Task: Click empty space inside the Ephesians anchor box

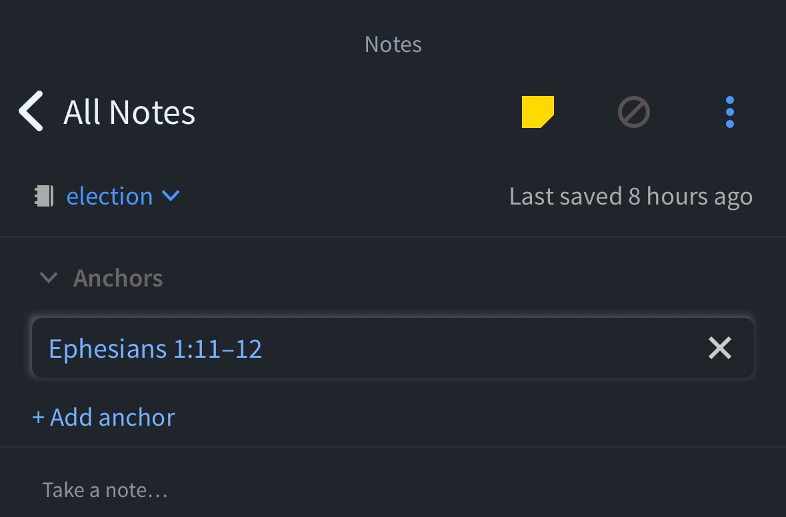Action: (x=480, y=348)
